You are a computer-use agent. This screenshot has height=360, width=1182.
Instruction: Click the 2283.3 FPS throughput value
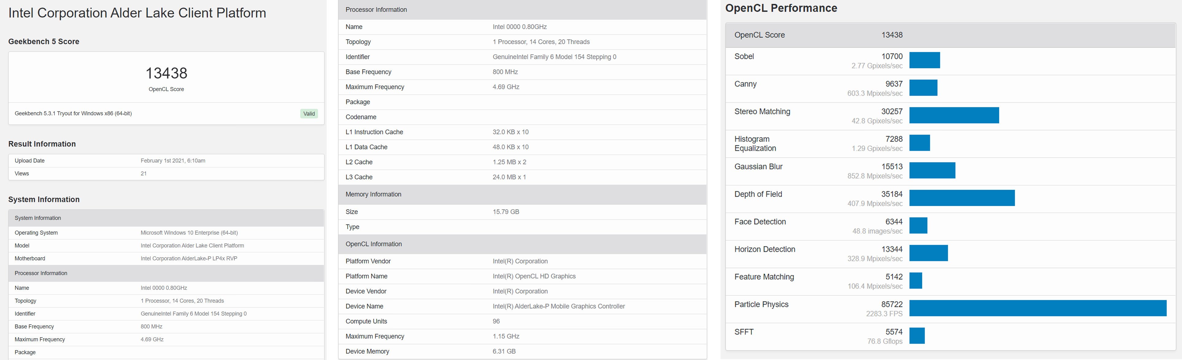point(884,314)
